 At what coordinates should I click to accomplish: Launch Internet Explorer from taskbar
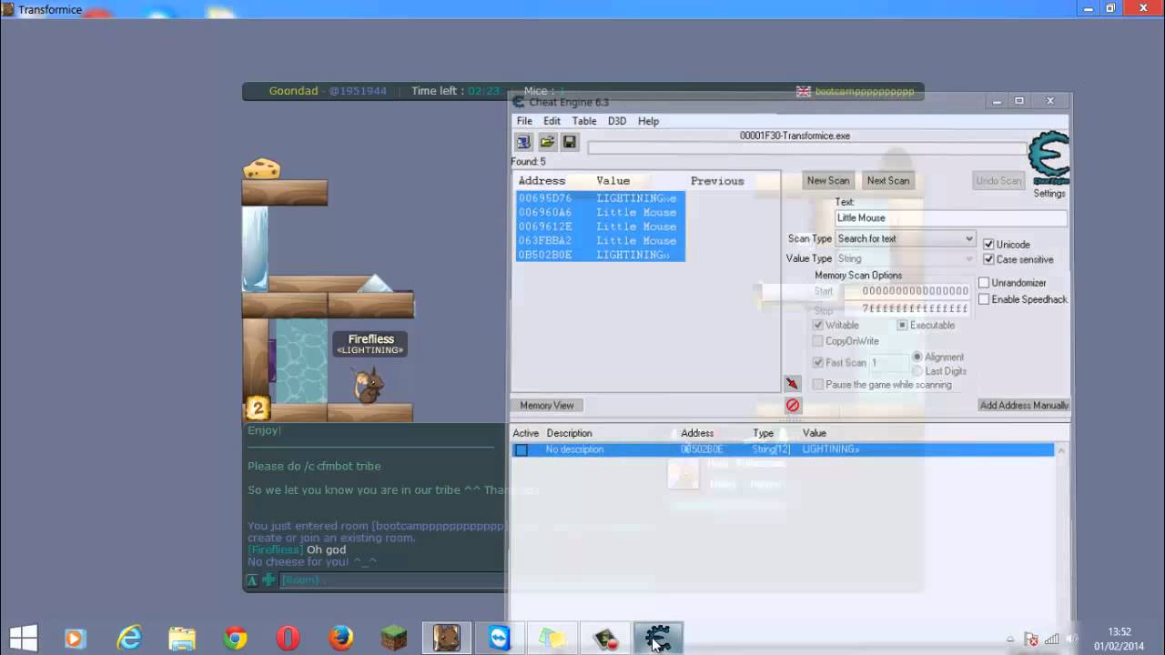(x=129, y=639)
